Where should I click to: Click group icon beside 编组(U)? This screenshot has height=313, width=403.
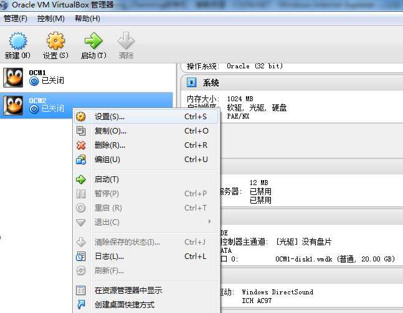81,160
